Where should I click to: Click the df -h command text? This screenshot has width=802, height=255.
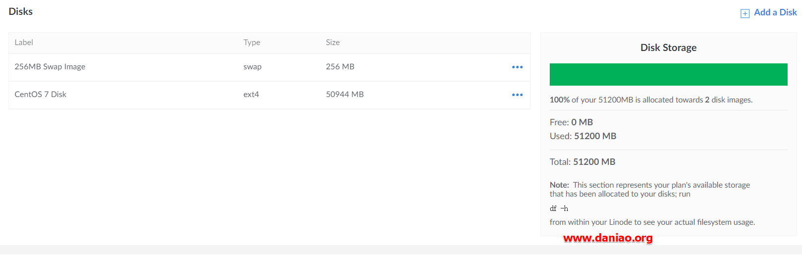[x=559, y=208]
